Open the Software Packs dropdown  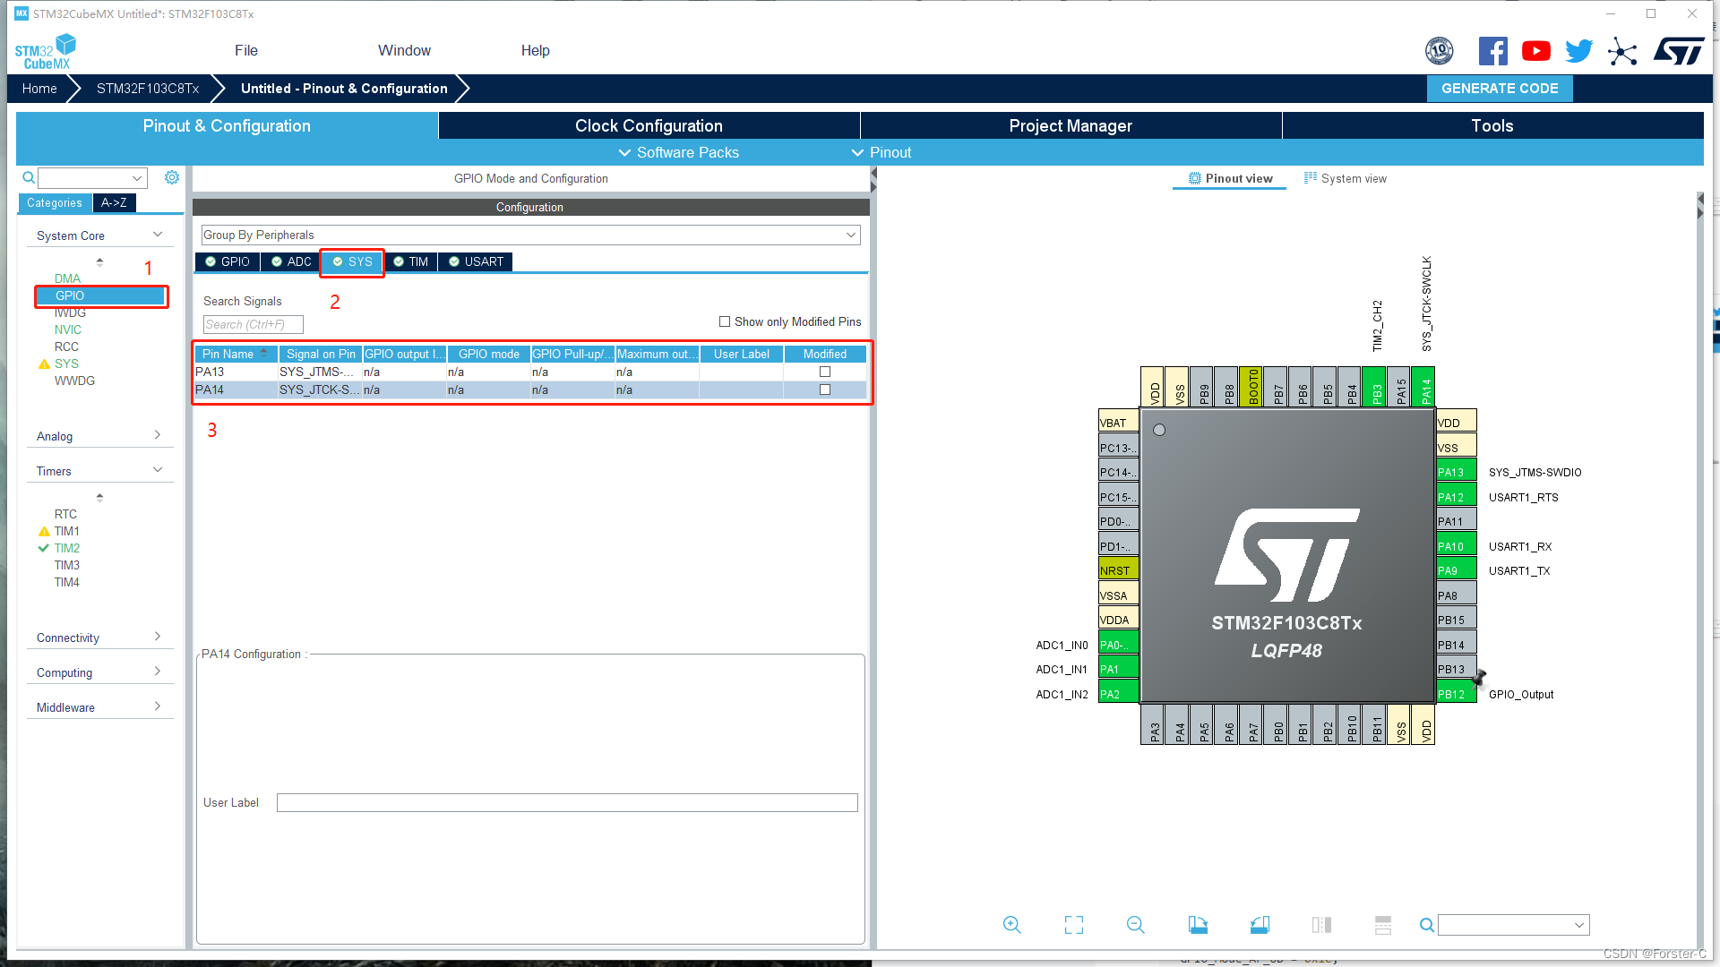[679, 152]
